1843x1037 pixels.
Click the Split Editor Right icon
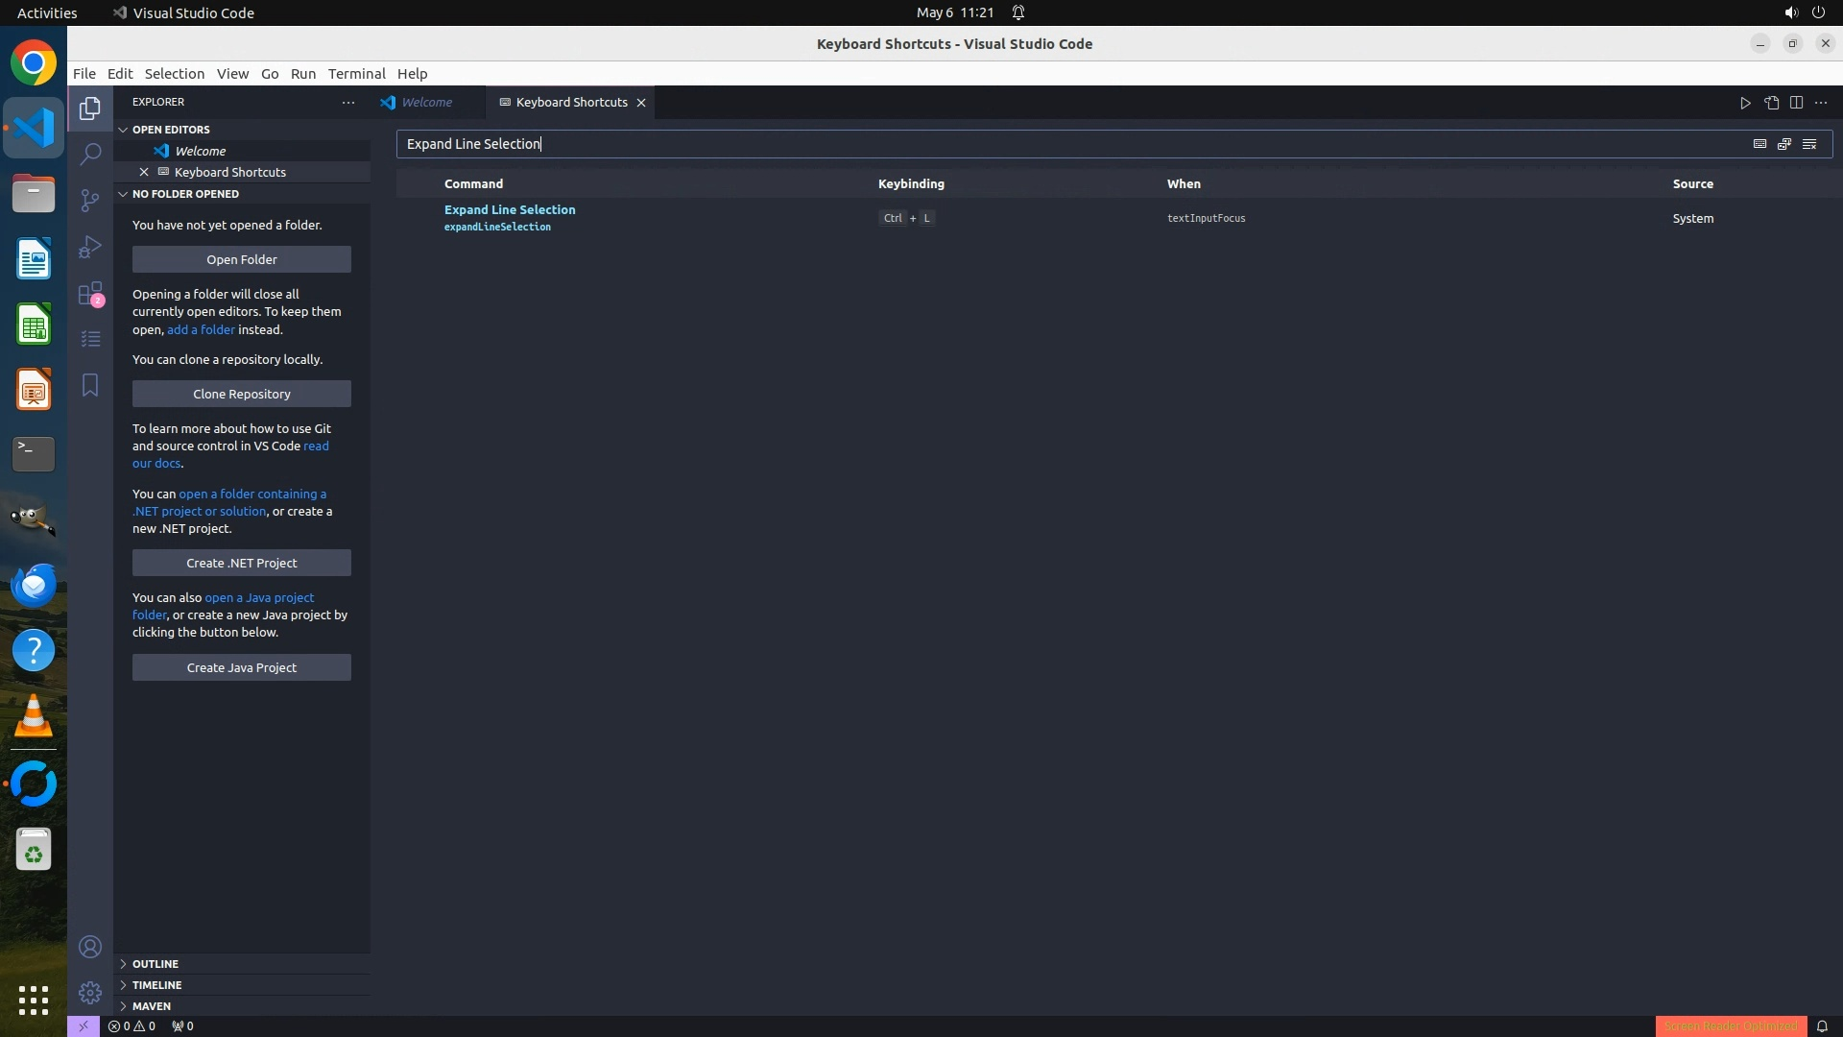1796,103
